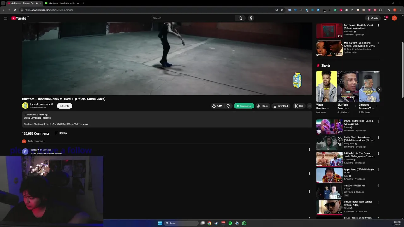Open options for Ozuna La Modelo video
The width and height of the screenshot is (404, 227).
tap(378, 121)
